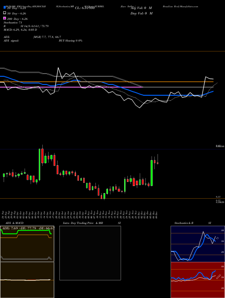Click the 'CL: 6.31930' closing price text

click(x=85, y=8)
